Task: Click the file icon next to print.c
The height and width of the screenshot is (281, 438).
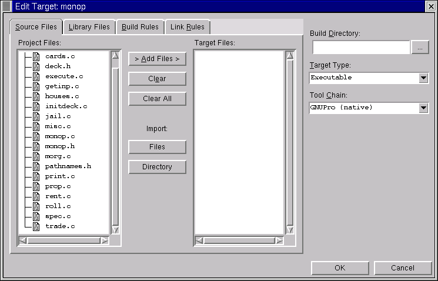Action: click(x=36, y=176)
